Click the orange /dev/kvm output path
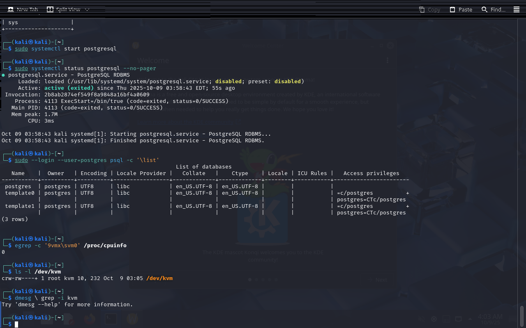 tap(159, 278)
